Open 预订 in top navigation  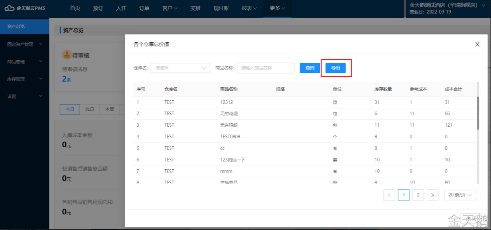pyautogui.click(x=98, y=8)
